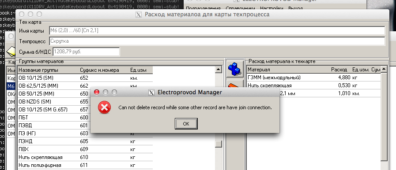Click км. unit cell of ОВ 10/125 (SM)

point(134,78)
